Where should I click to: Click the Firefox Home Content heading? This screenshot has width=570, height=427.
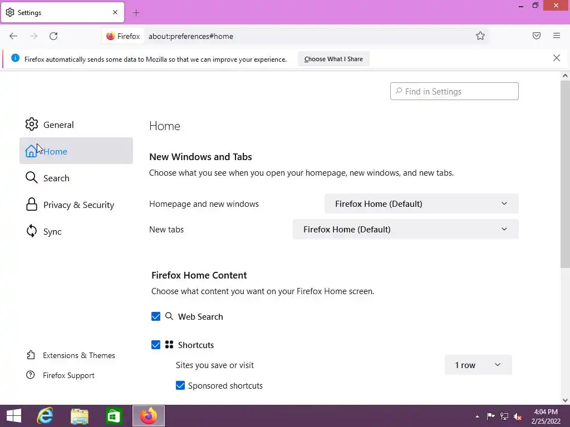click(x=199, y=275)
